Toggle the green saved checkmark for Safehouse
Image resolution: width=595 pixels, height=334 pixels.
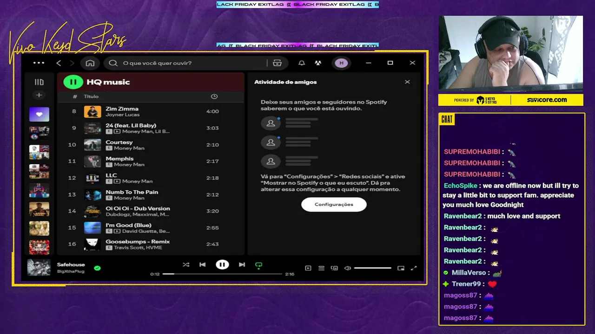coord(97,268)
